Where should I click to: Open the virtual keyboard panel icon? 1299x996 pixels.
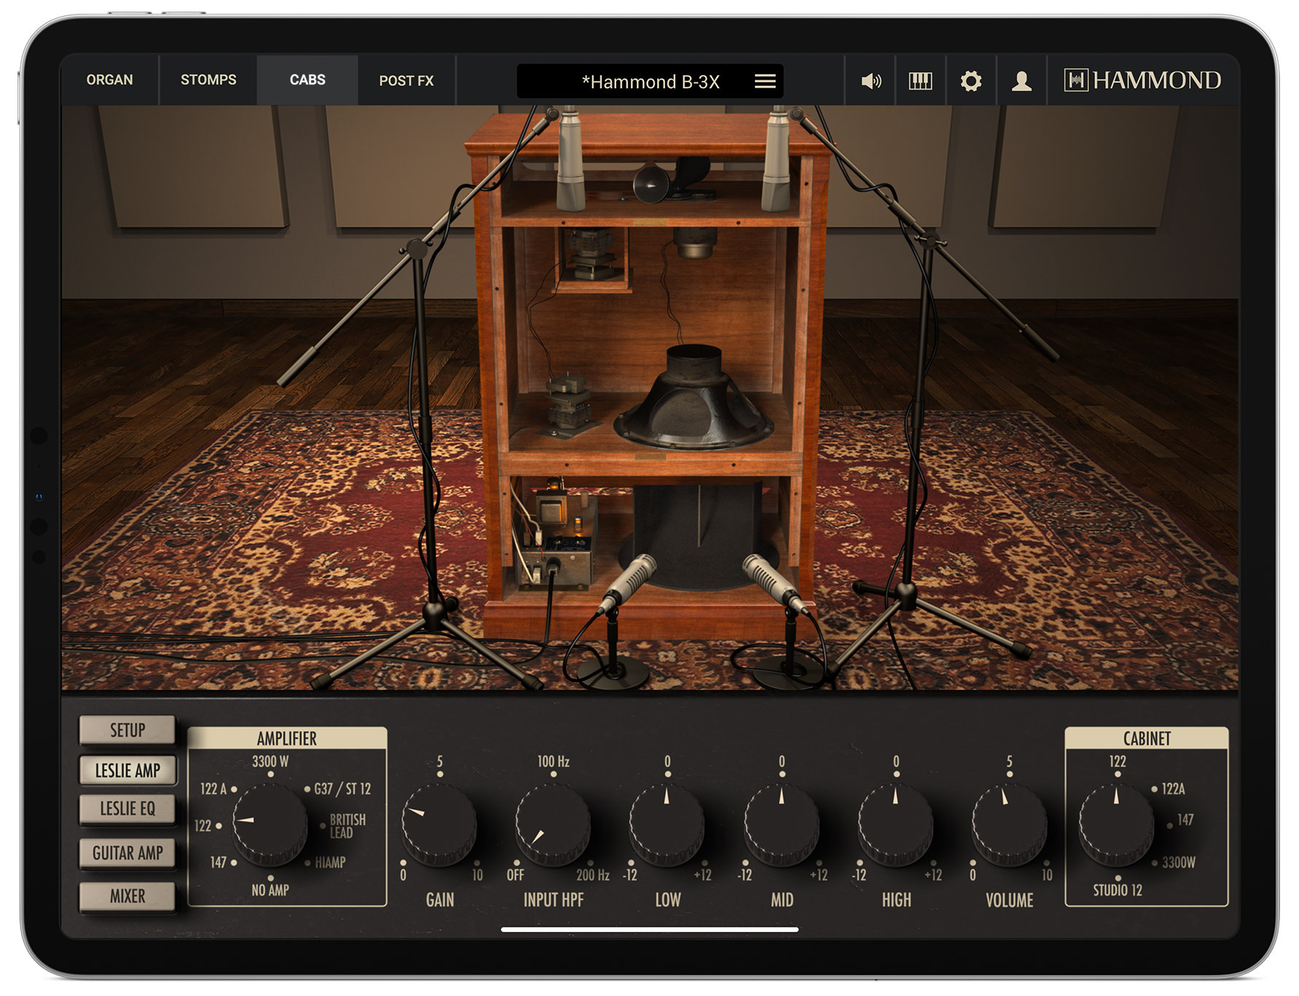(x=920, y=81)
